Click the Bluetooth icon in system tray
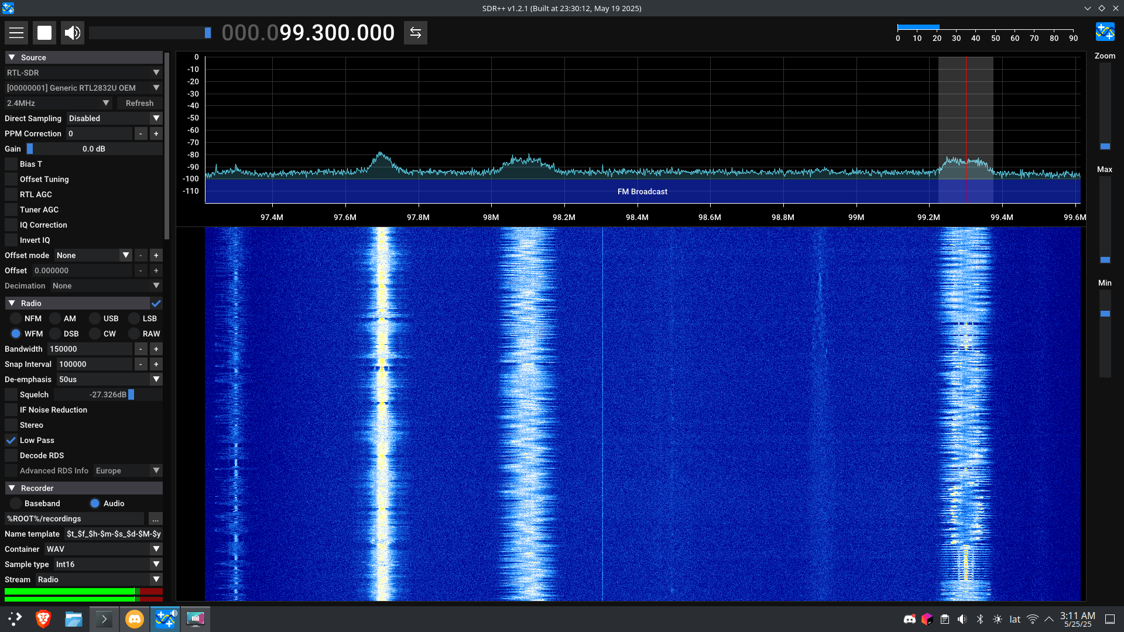Viewport: 1124px width, 632px height. (x=980, y=619)
